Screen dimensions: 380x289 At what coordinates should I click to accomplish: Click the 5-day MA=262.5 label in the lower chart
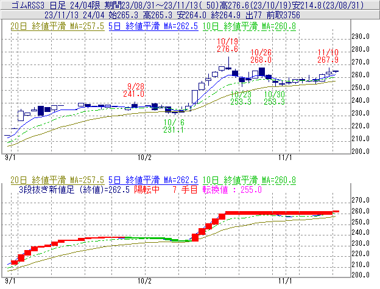pyautogui.click(x=153, y=180)
